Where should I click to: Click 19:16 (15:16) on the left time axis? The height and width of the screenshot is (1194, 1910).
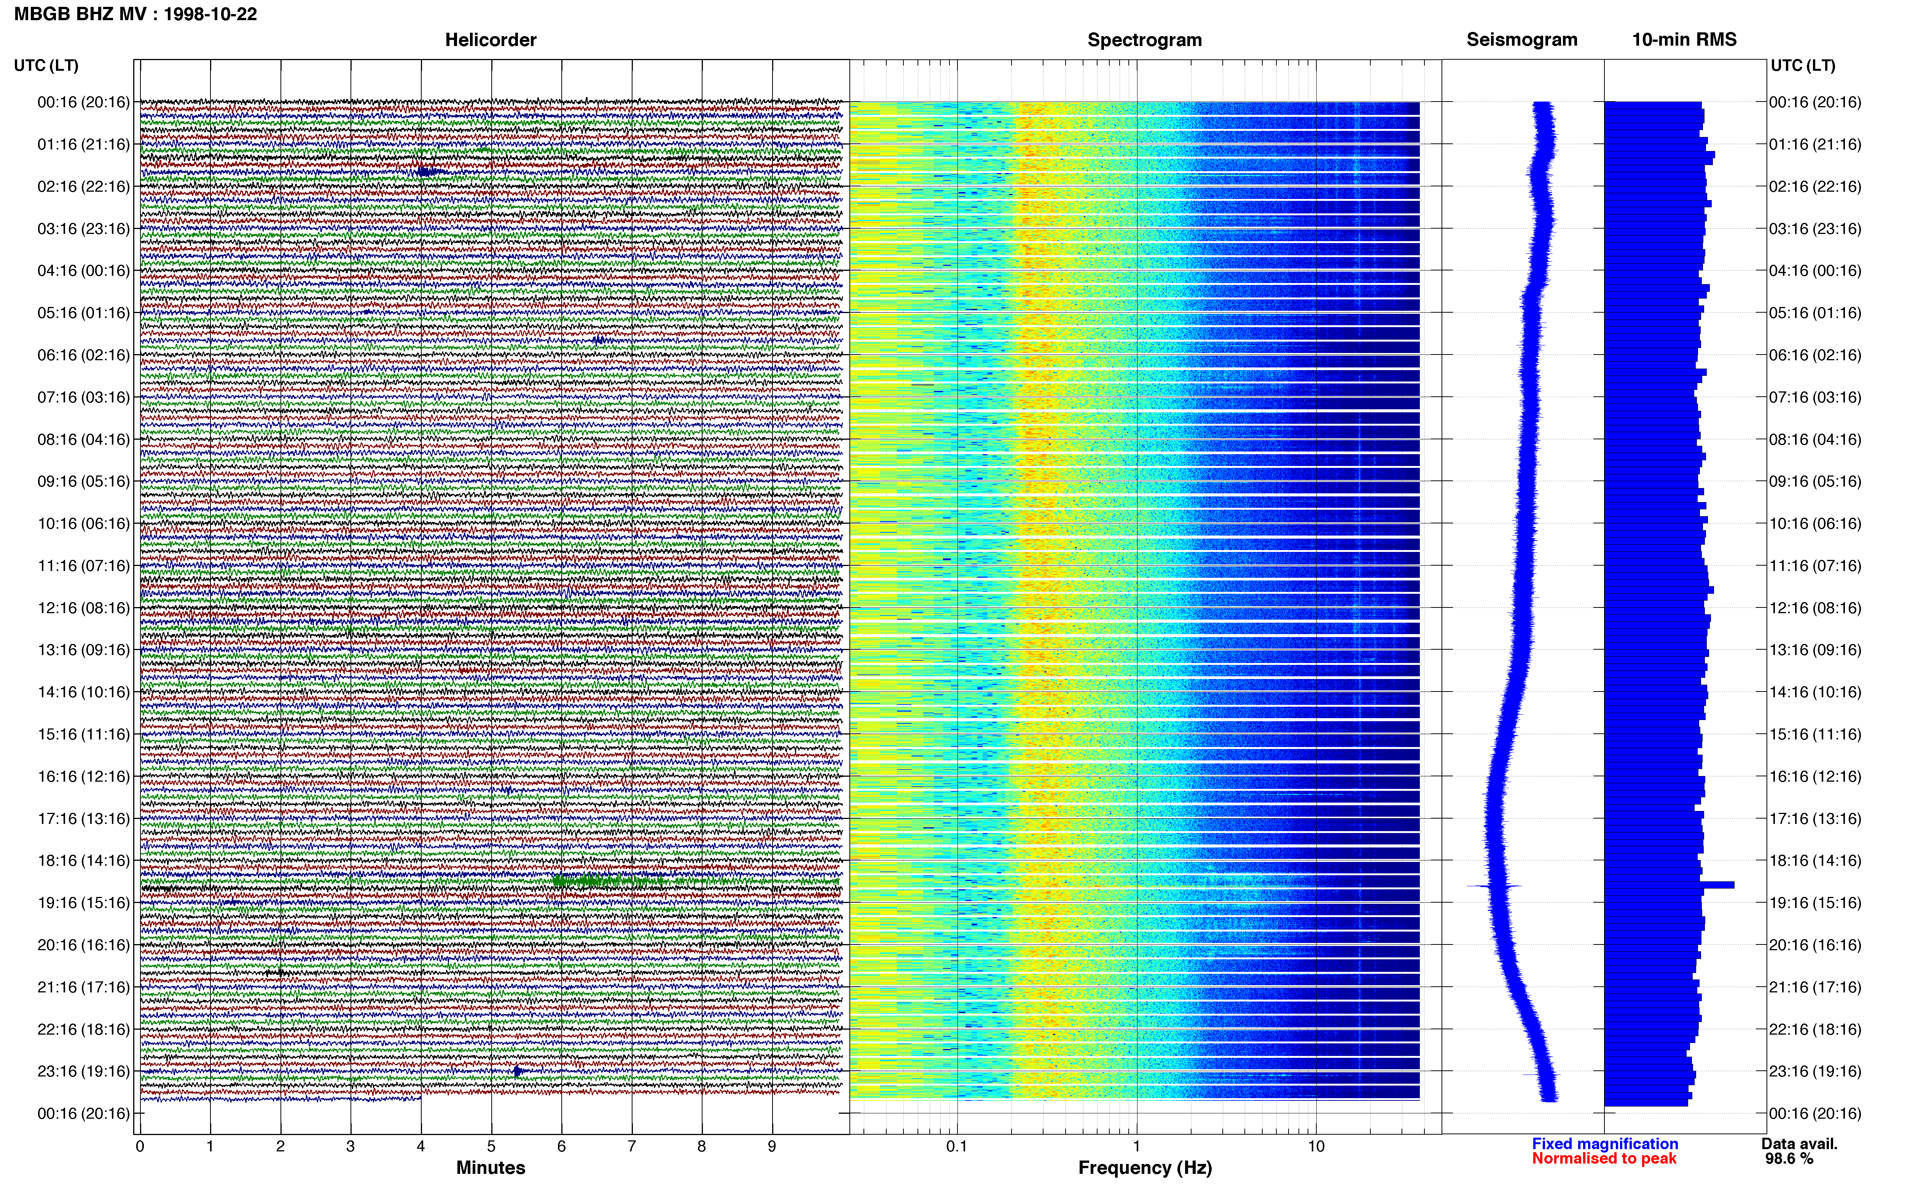pos(84,903)
